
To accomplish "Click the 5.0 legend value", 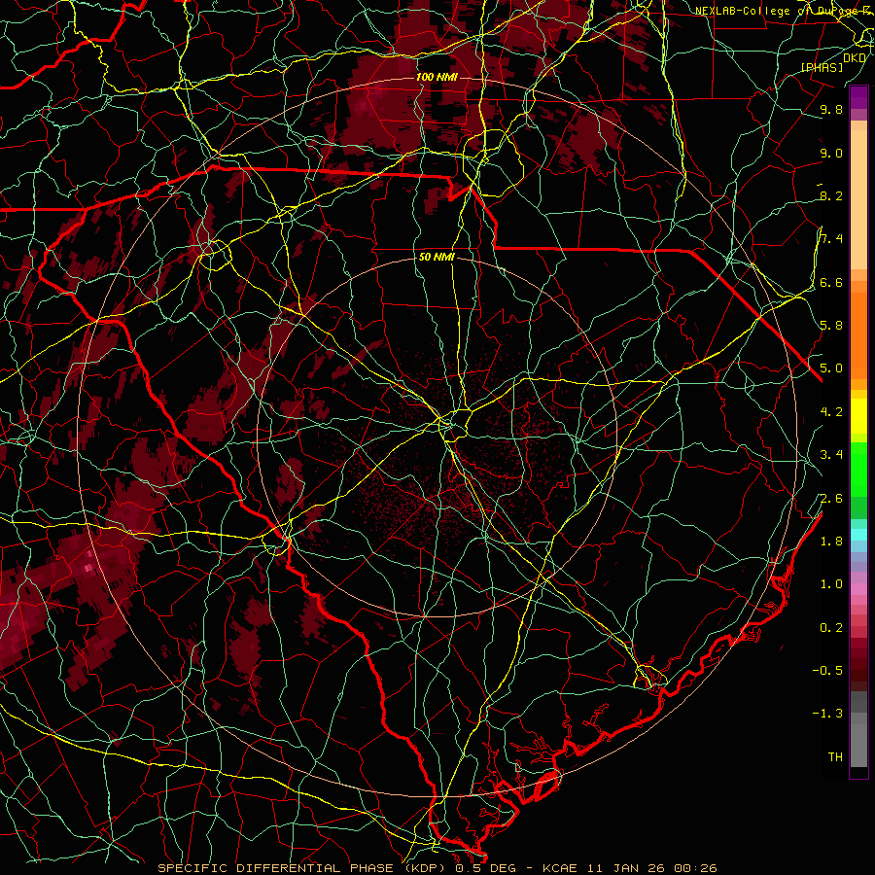I will click(831, 368).
